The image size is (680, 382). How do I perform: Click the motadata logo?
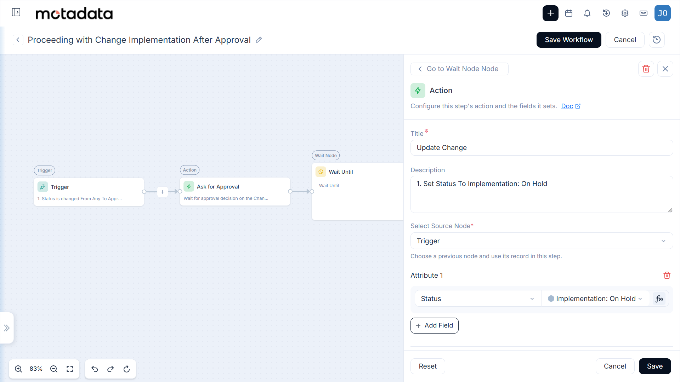coord(74,13)
